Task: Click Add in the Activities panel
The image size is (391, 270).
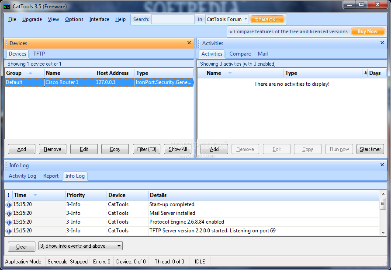Action: [214, 149]
